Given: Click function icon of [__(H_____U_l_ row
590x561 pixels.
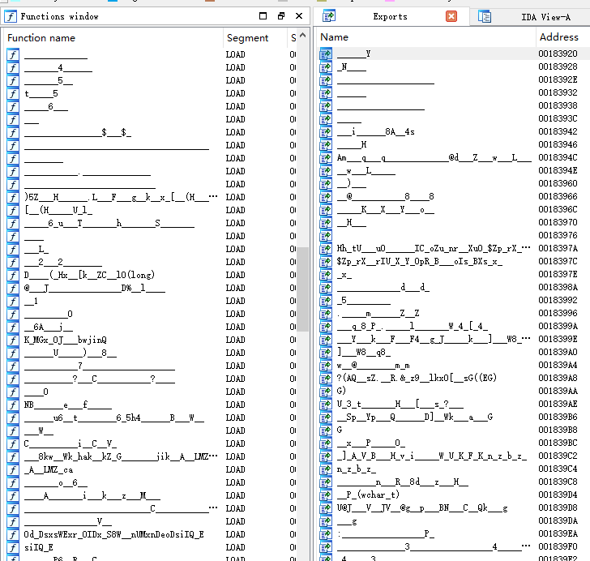Looking at the screenshot, I should pos(13,211).
